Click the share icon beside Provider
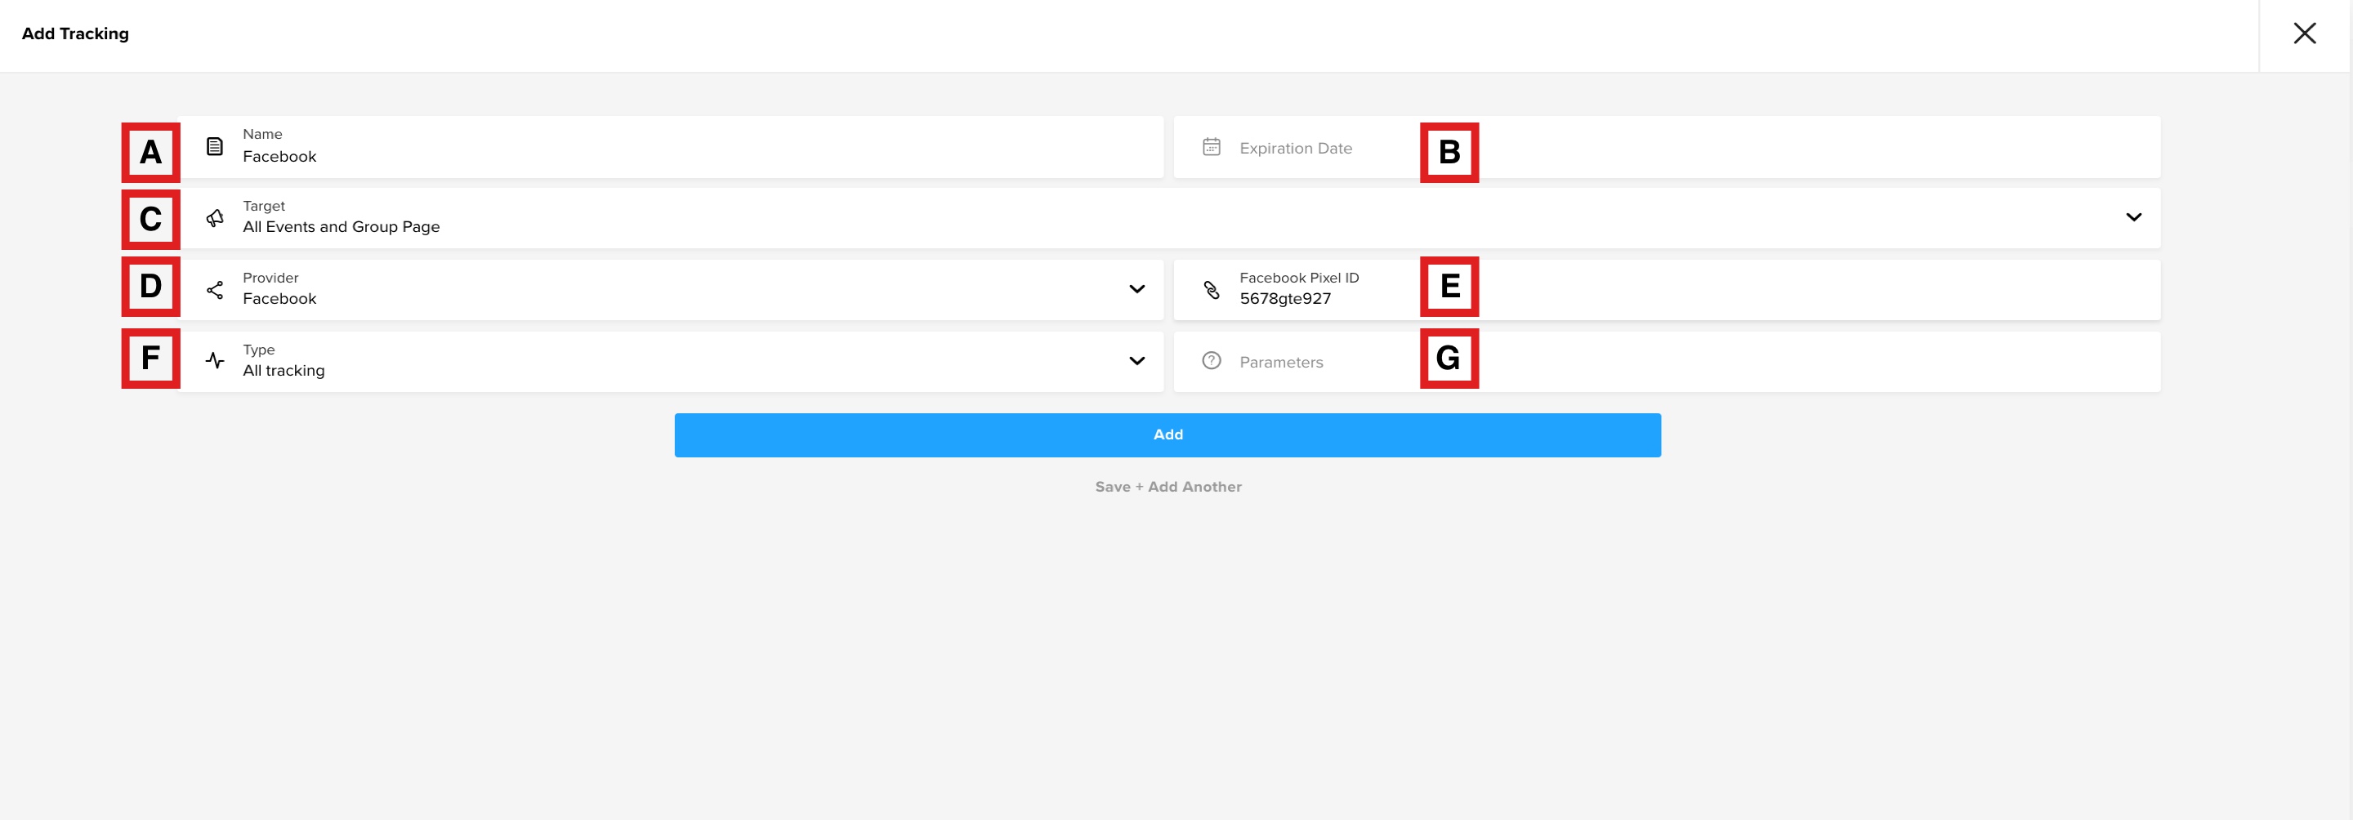The image size is (2353, 820). pyautogui.click(x=215, y=289)
